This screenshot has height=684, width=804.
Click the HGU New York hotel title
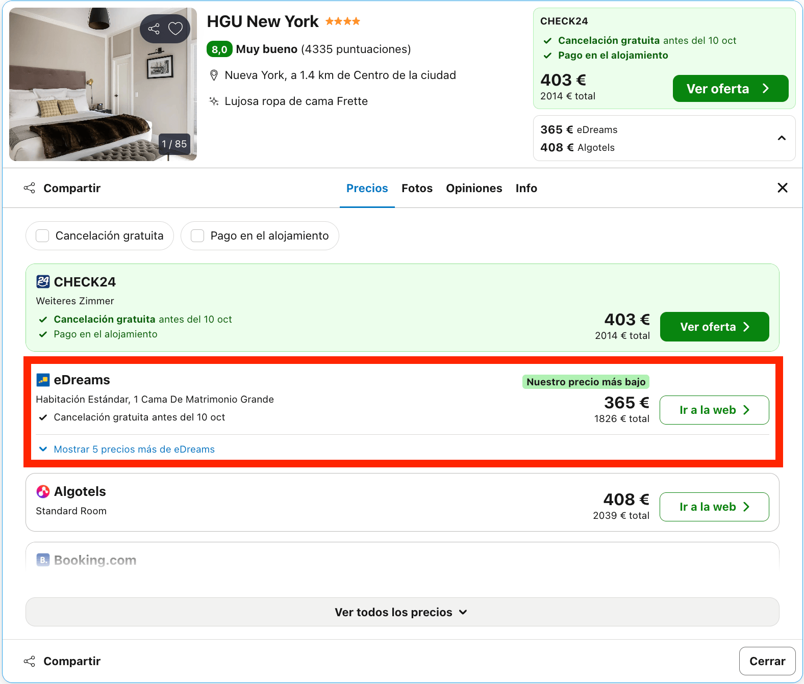click(x=263, y=21)
